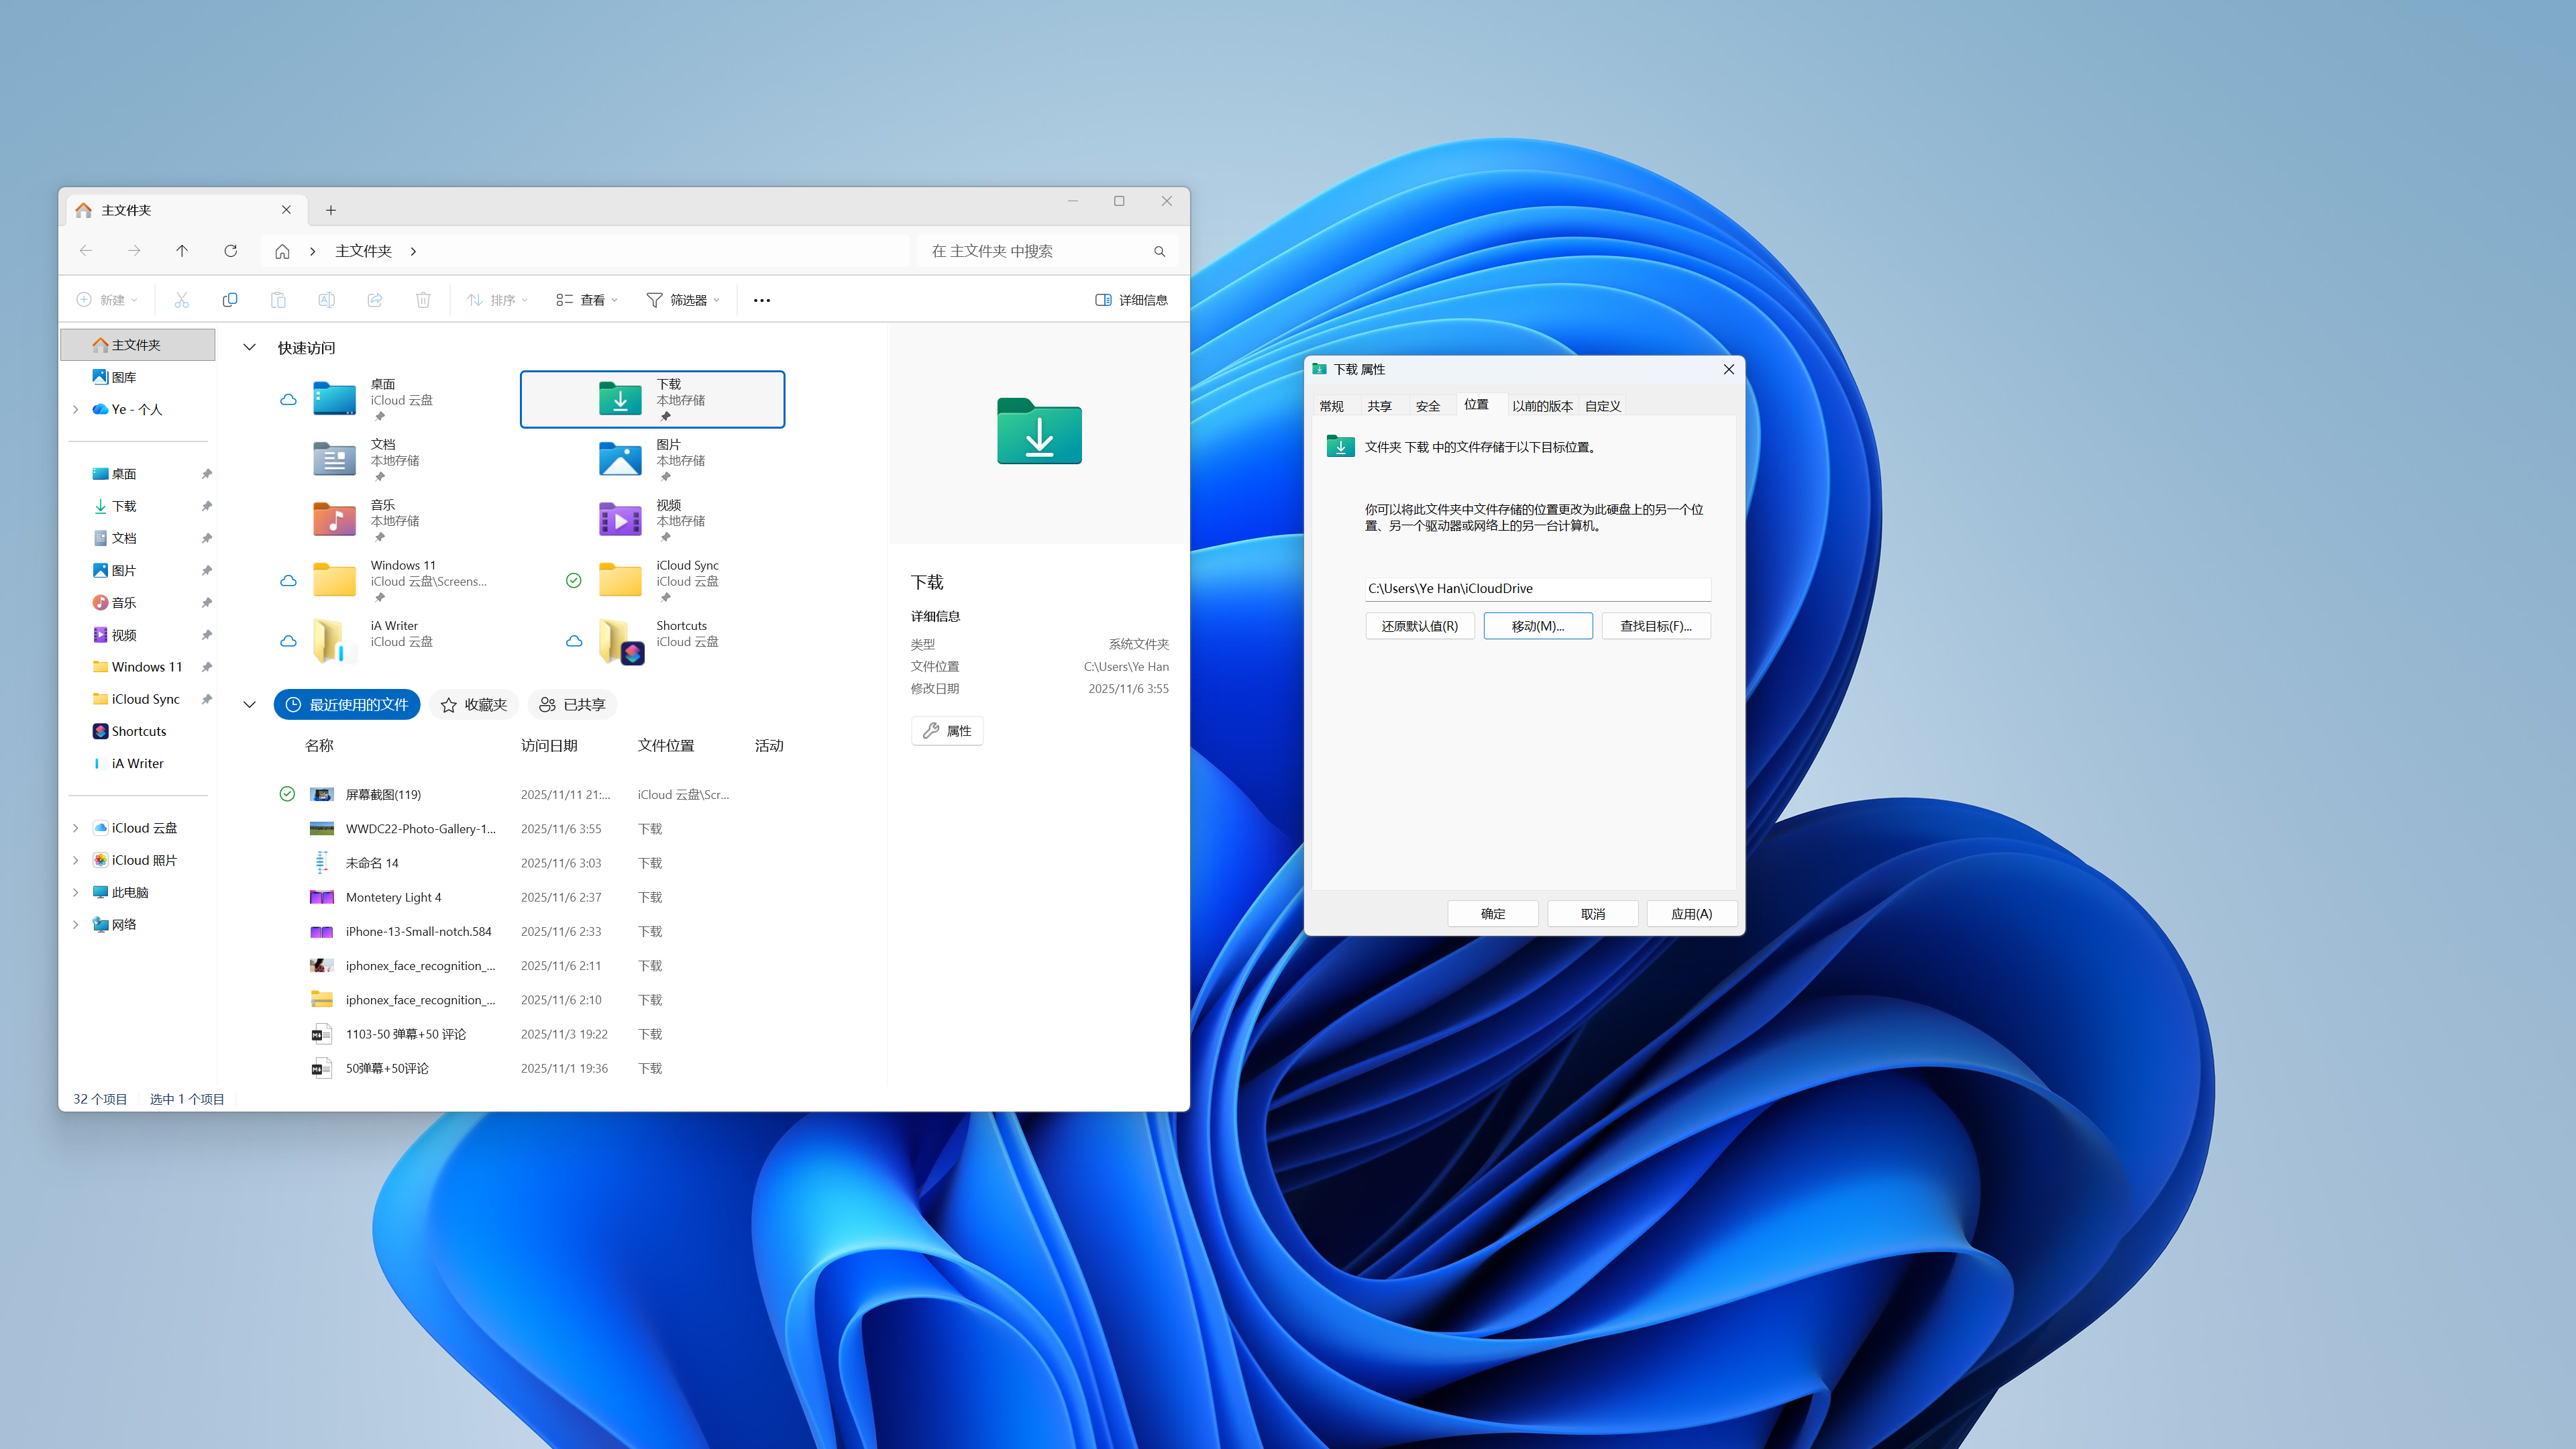Switch to the 安全 tab in properties
This screenshot has height=1449, width=2576.
(x=1428, y=406)
